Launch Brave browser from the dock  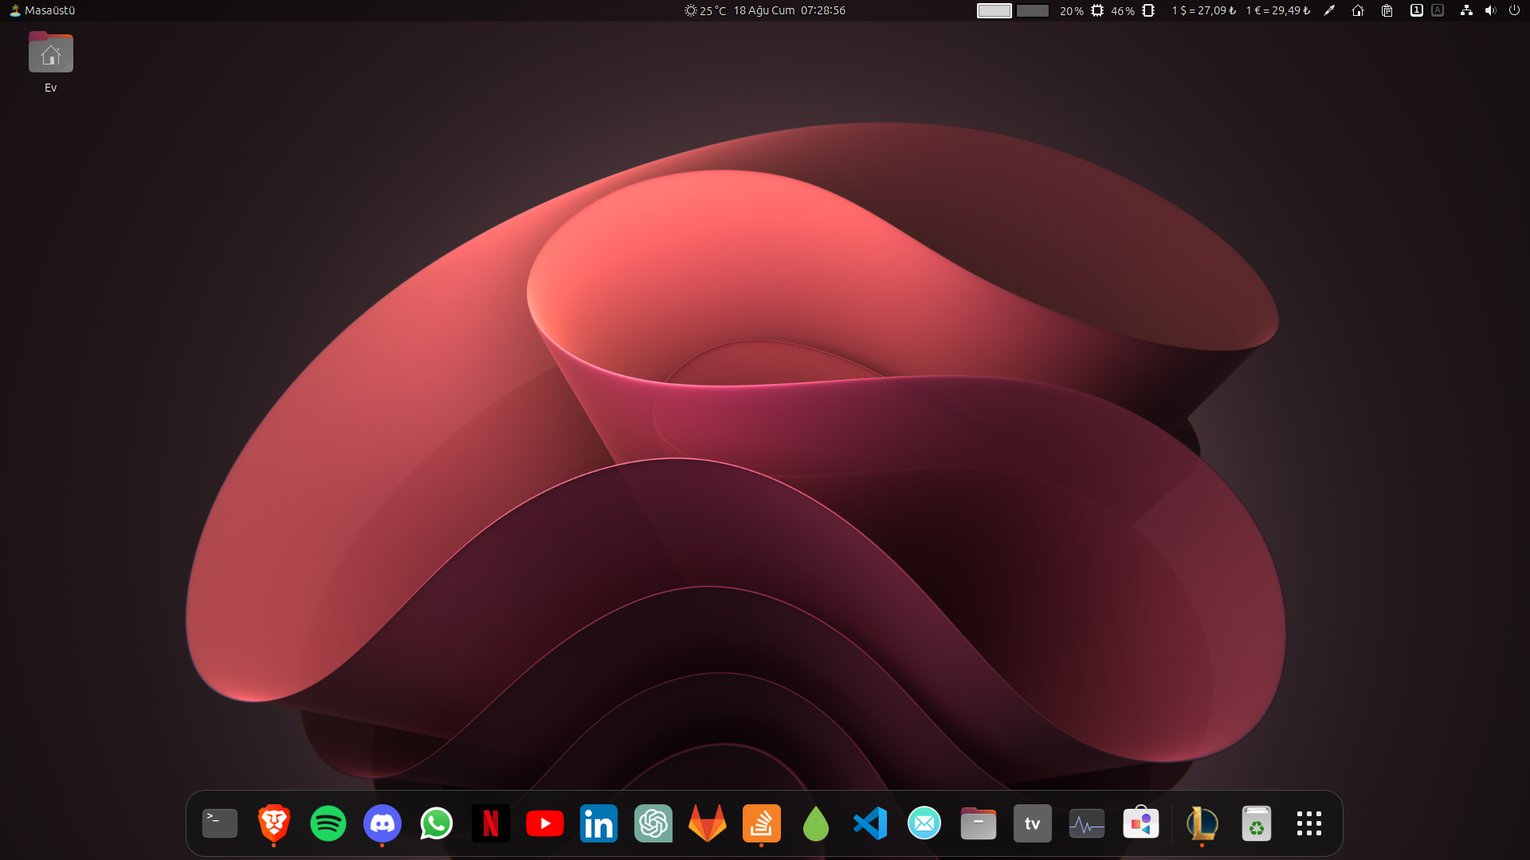pos(274,823)
